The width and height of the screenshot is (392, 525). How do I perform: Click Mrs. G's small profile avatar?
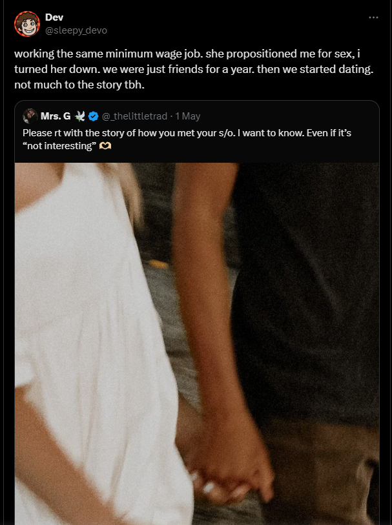[x=30, y=116]
